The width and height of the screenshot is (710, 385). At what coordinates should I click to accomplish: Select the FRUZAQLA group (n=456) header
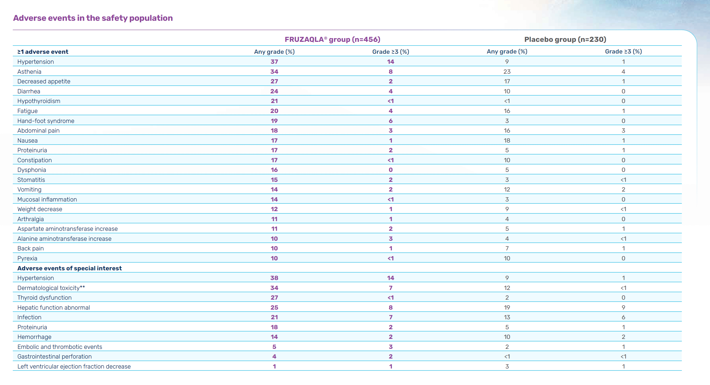(332, 39)
